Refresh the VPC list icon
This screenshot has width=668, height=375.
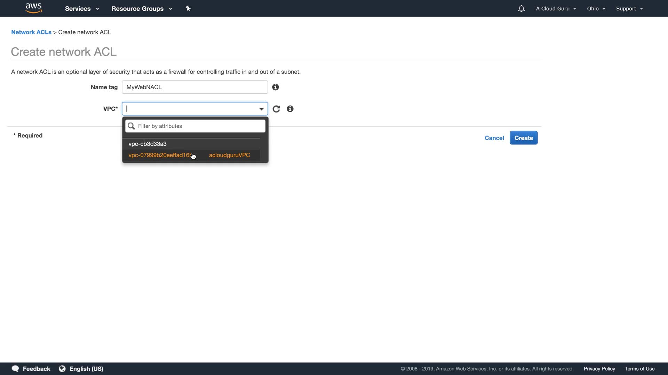point(276,109)
